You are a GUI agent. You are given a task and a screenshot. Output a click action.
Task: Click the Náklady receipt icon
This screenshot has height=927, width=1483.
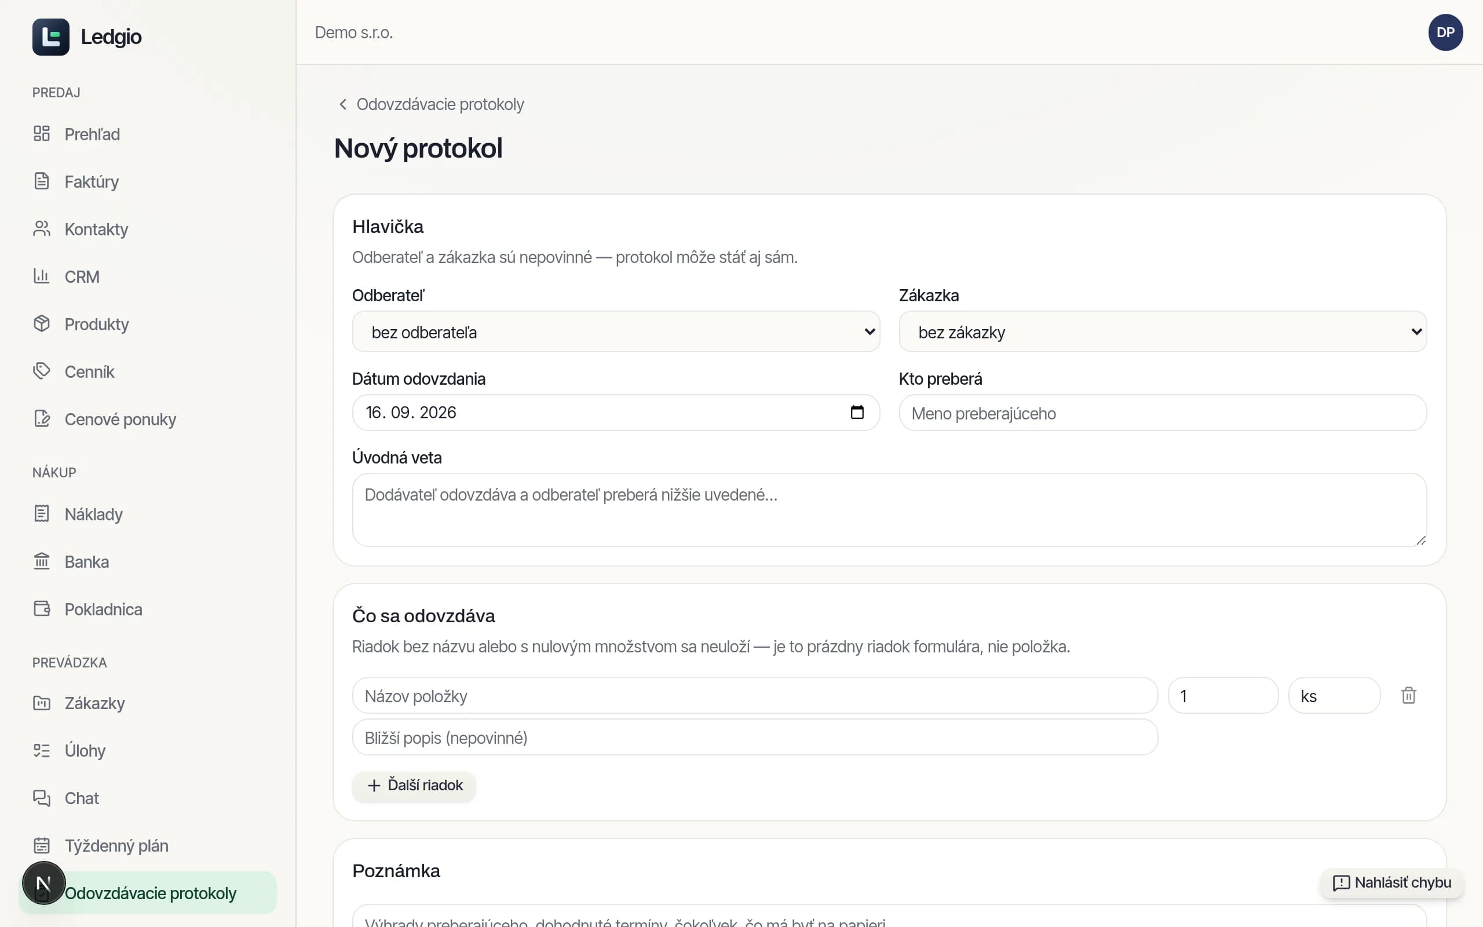pos(42,514)
